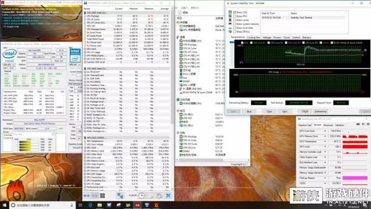Enable the Stress FPU checkbox
This screenshot has height=209, width=371.
click(x=234, y=16)
